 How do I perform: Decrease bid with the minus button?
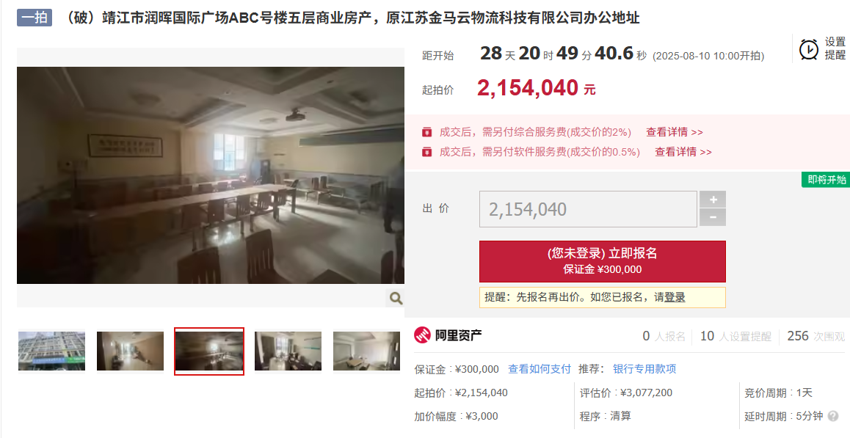713,217
